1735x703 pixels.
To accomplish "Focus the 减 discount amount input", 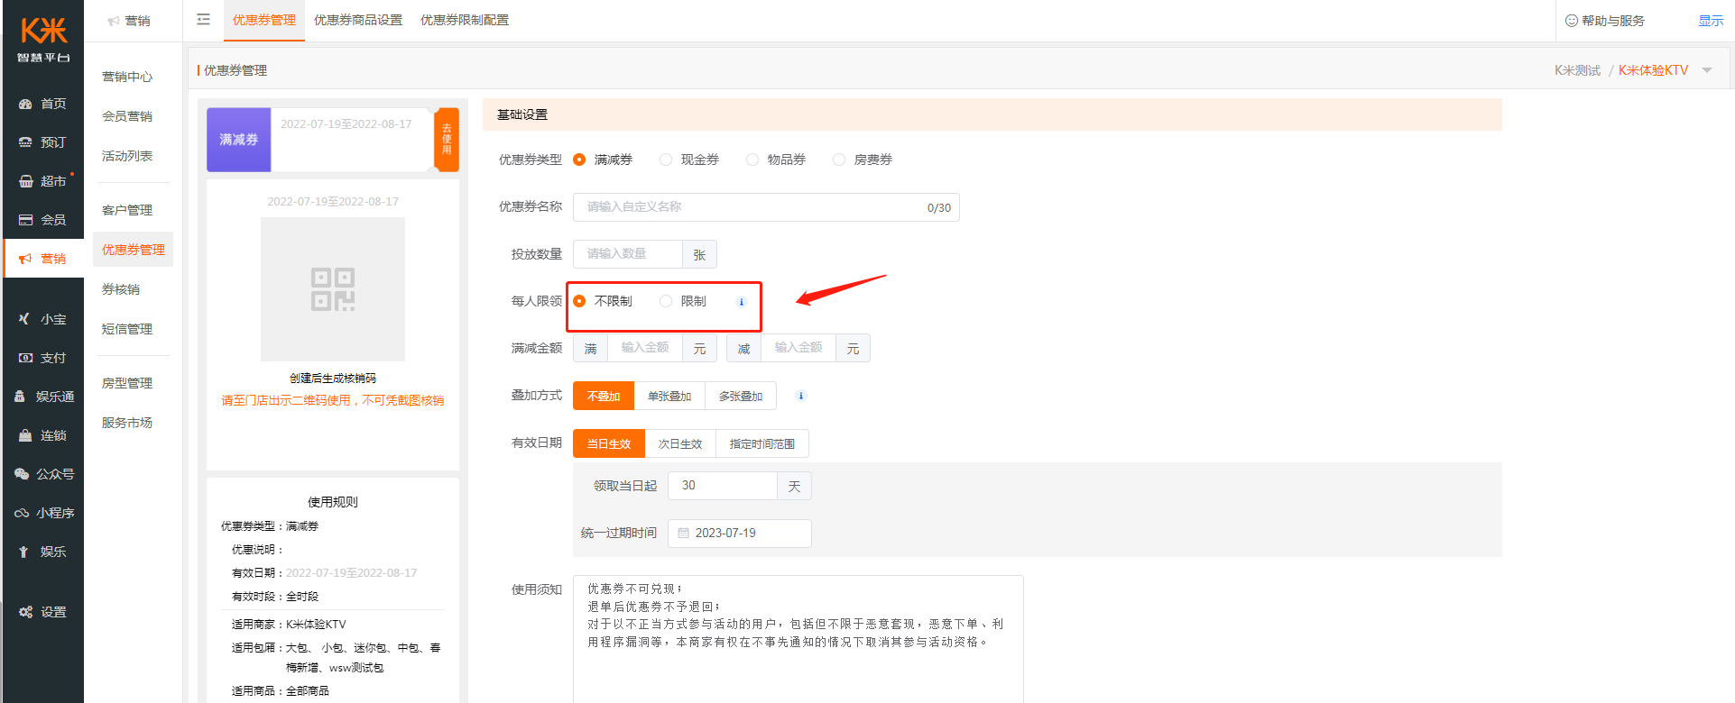I will coord(798,348).
